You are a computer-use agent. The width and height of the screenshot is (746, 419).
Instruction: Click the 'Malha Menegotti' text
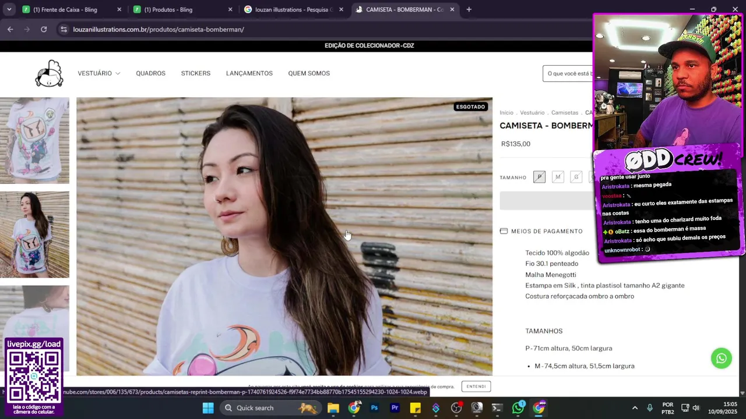point(551,275)
